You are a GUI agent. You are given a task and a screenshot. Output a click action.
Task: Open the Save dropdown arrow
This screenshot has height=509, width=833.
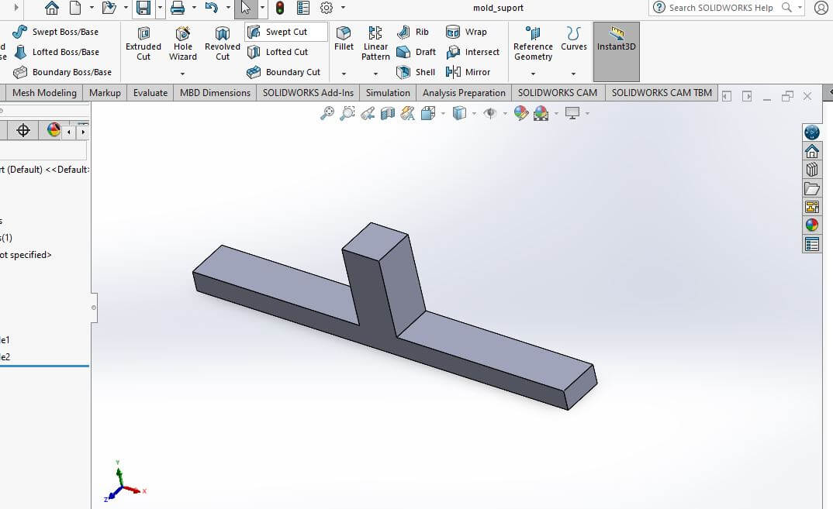[160, 8]
